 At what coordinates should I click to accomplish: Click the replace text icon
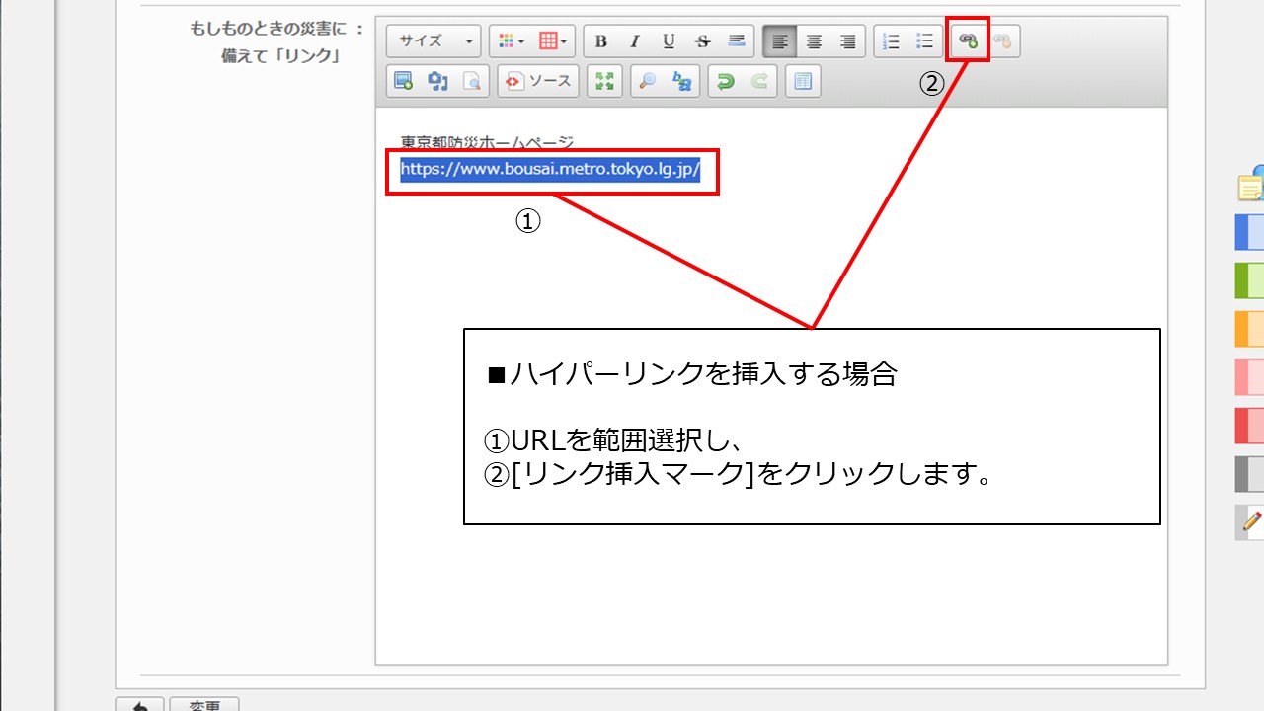pos(681,82)
